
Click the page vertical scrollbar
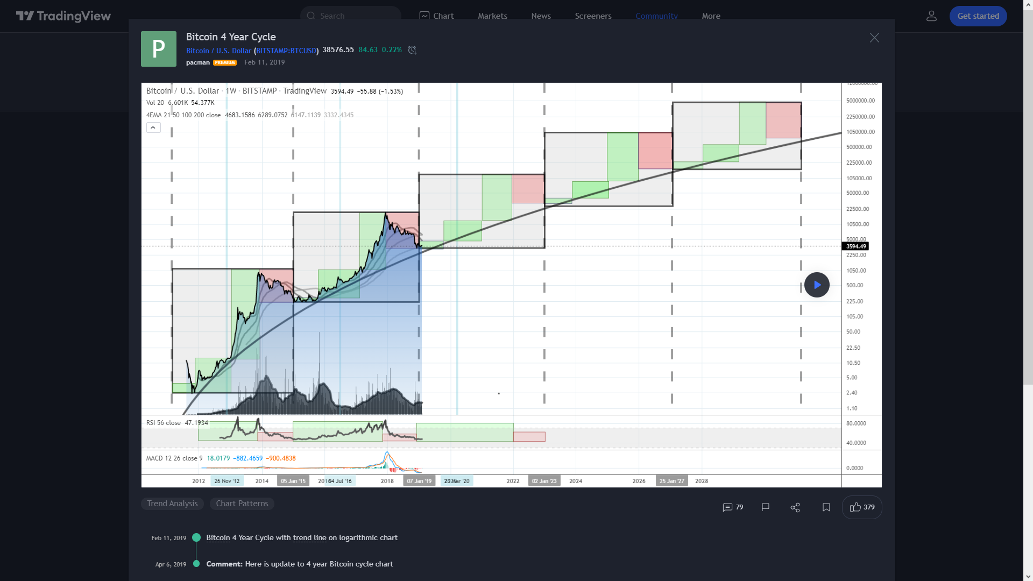[x=1028, y=215]
